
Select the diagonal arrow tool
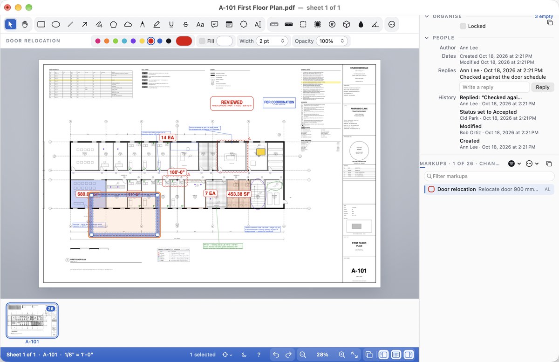84,24
